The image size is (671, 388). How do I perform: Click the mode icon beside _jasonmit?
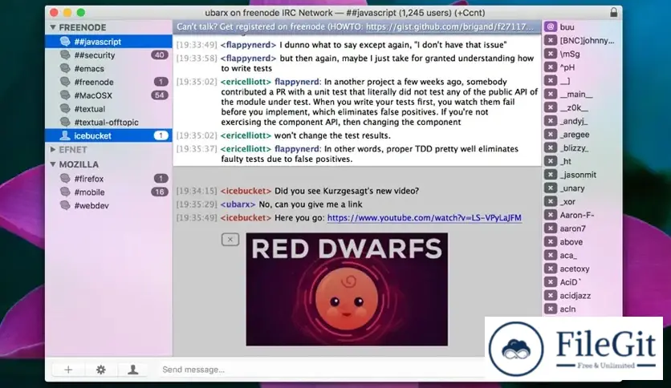[551, 175]
